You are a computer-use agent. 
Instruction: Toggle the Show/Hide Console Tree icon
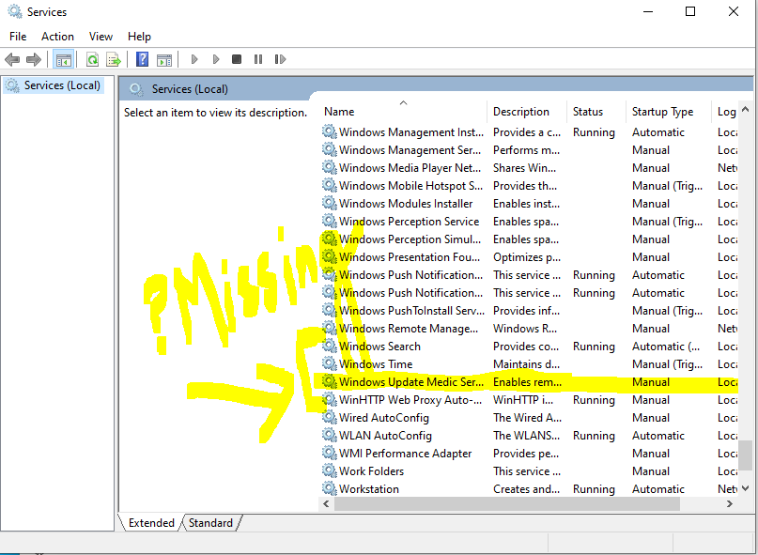click(63, 59)
